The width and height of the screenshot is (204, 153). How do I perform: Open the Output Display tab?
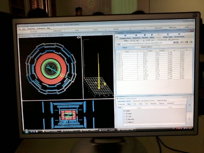[162, 100]
